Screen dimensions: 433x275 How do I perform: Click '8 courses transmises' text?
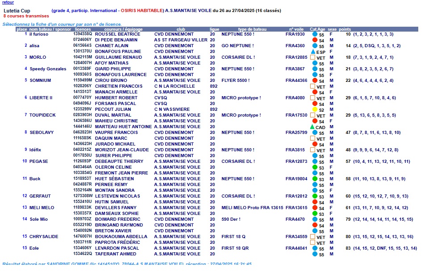click(26, 16)
